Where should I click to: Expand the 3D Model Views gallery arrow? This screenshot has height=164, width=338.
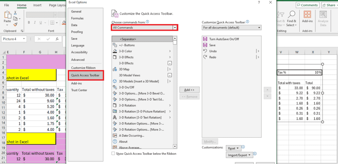(170, 75)
